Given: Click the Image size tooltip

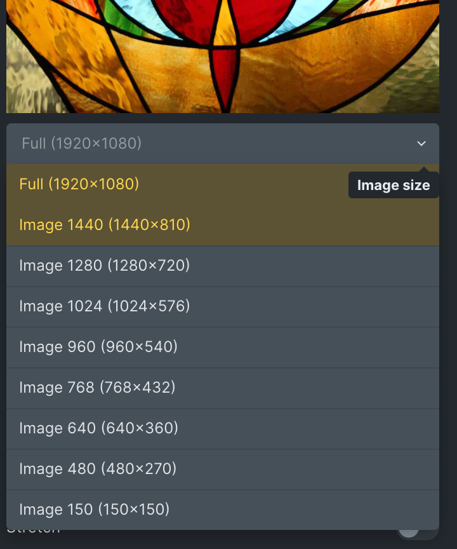Looking at the screenshot, I should click(394, 185).
